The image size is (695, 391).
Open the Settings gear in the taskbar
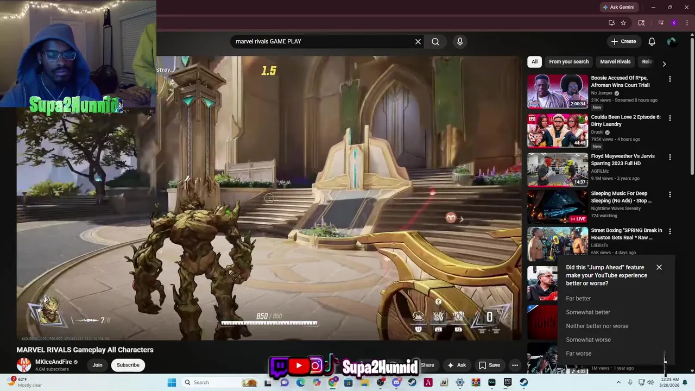coord(460,382)
